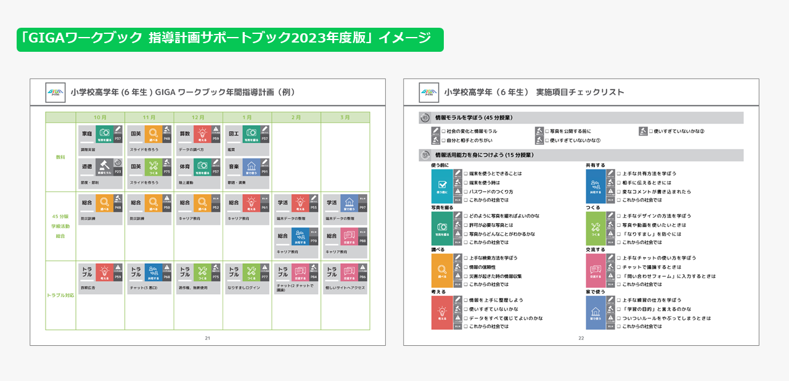Check 写真を公開する前に box
789x381 pixels.
[547, 131]
